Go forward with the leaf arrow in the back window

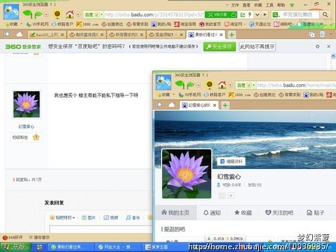38,15
